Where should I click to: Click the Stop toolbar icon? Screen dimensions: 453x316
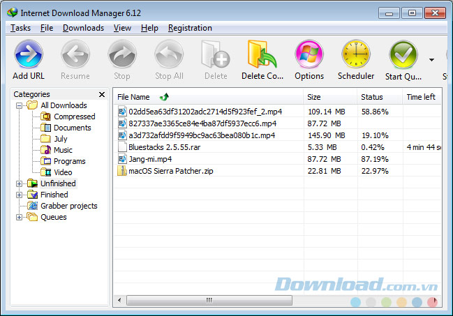[122, 54]
